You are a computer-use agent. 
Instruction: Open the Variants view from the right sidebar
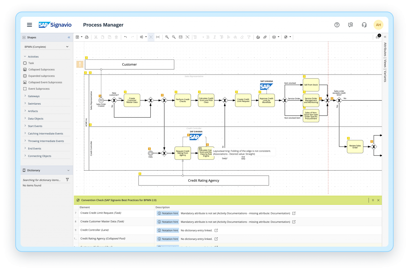point(385,76)
